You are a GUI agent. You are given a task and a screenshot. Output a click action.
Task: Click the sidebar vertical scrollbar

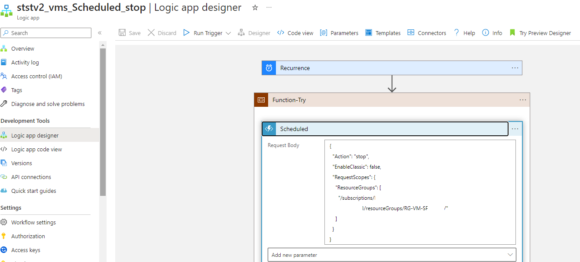tap(103, 121)
